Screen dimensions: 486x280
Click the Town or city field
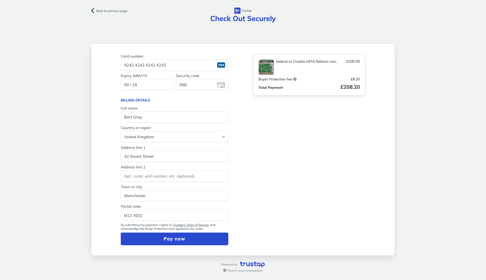tap(174, 196)
